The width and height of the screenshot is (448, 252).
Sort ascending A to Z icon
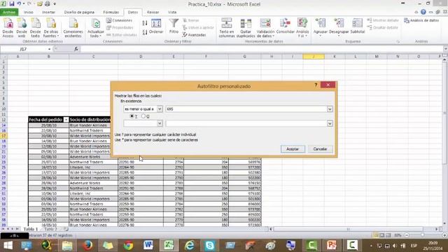145,23
